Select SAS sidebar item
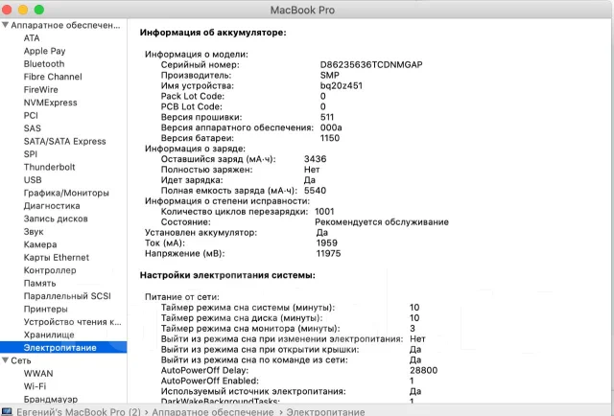Image resolution: width=614 pixels, height=416 pixels. pos(32,128)
